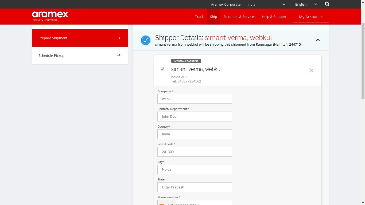This screenshot has height=205, width=365.
Task: Follow the Aramex Corporate link
Action: 226,4
